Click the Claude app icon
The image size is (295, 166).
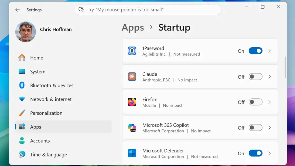tap(132, 77)
